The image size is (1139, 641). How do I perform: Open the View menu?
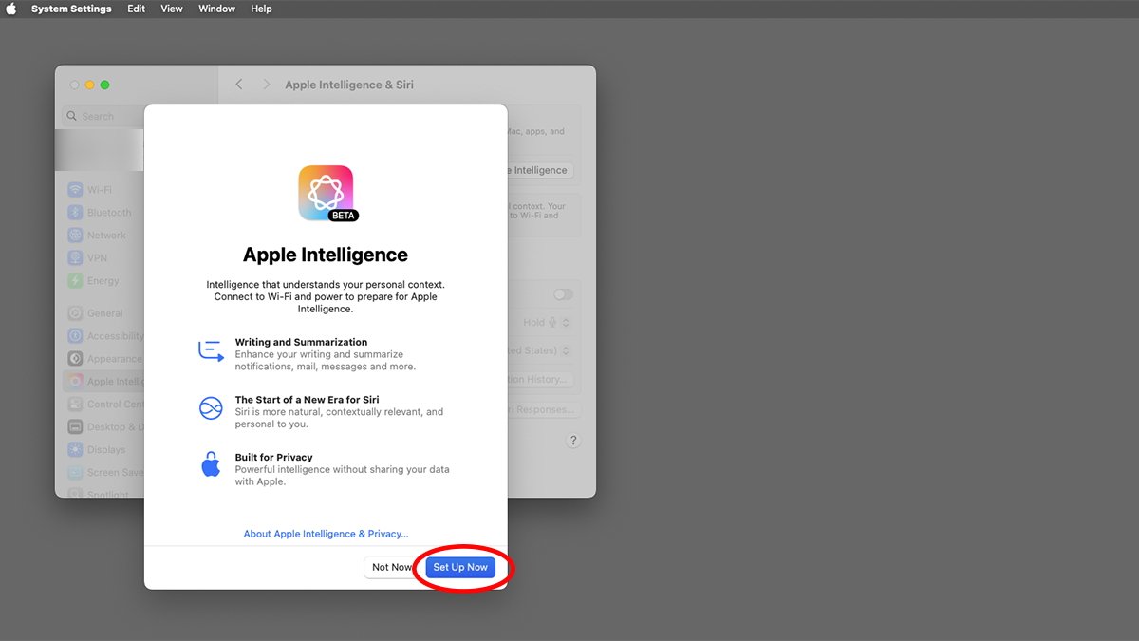172,9
